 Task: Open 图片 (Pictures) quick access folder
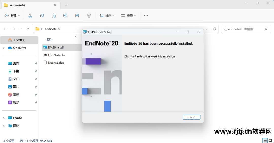(x=16, y=87)
